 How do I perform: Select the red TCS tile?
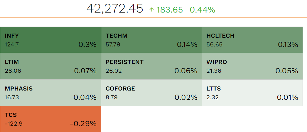(50, 119)
